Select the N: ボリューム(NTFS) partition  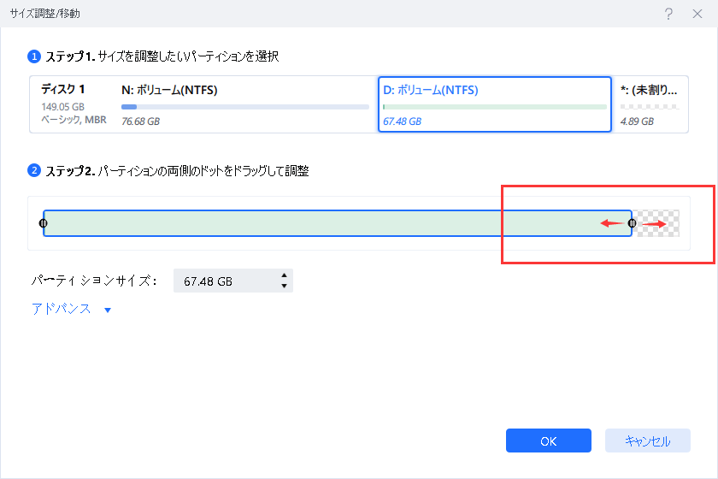pyautogui.click(x=244, y=104)
